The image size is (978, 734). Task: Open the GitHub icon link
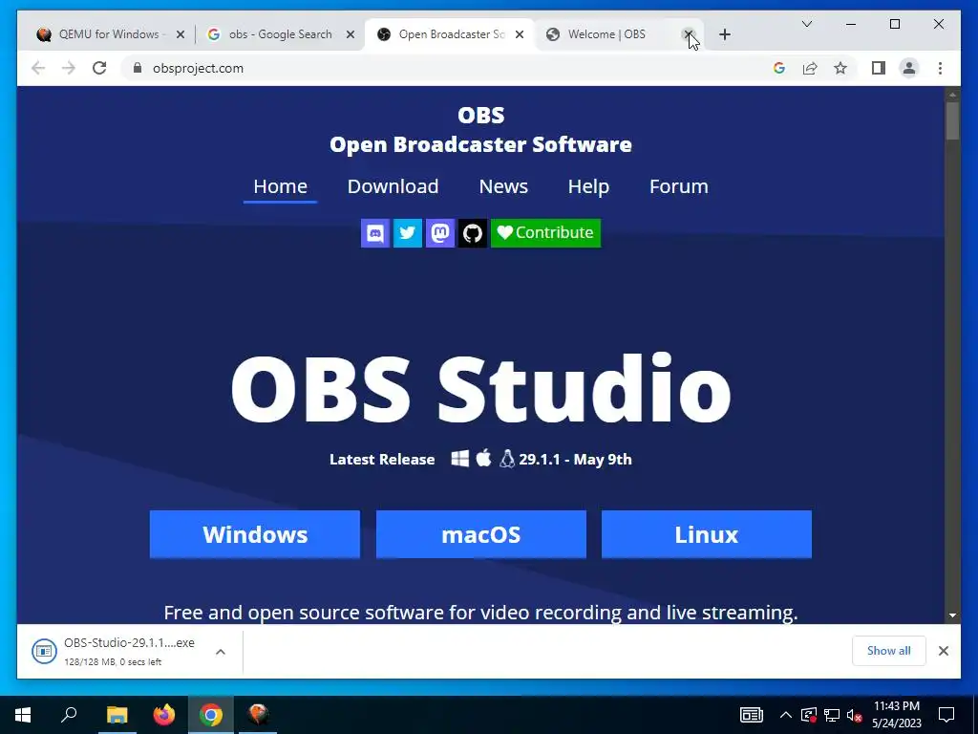pos(473,233)
